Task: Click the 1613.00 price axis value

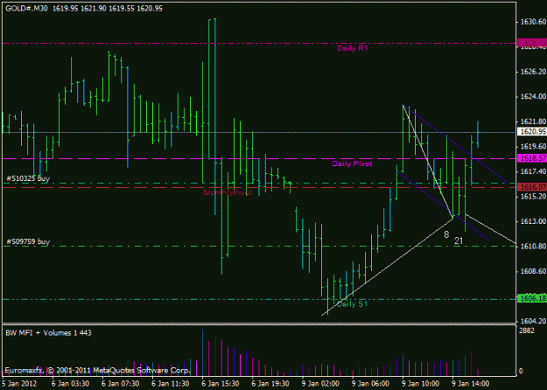Action: tap(533, 221)
